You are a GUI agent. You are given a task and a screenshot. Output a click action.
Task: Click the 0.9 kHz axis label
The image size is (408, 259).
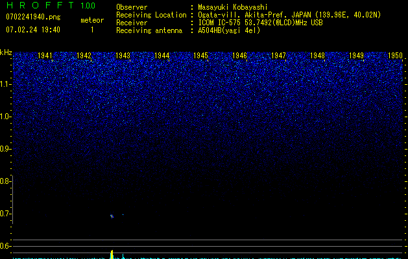6,149
